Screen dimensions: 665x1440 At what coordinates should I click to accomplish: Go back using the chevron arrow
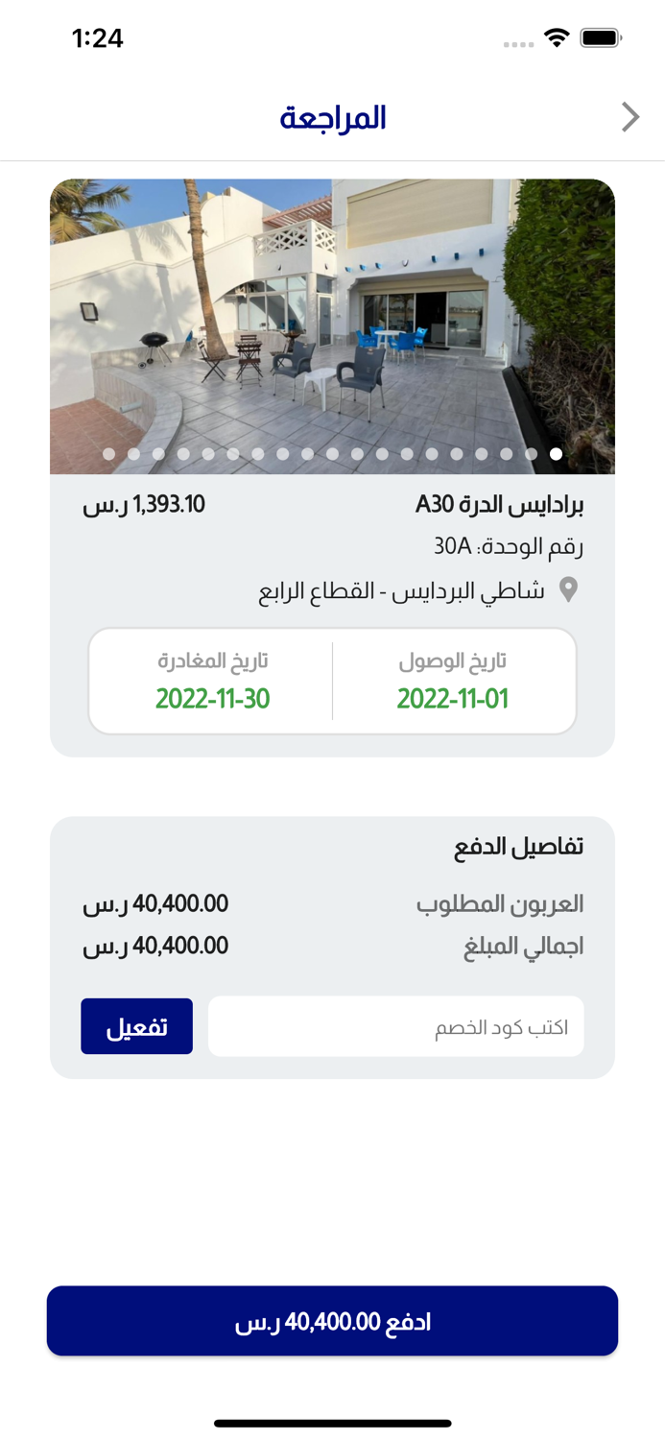click(x=630, y=116)
